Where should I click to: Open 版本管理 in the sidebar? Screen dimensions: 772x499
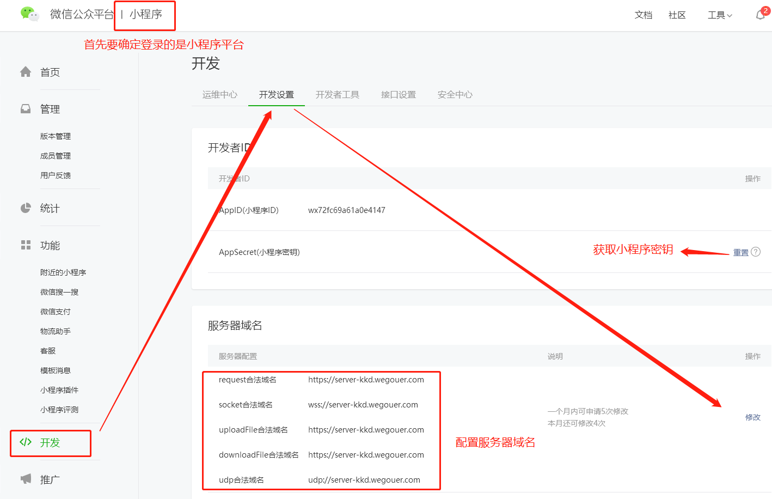56,136
